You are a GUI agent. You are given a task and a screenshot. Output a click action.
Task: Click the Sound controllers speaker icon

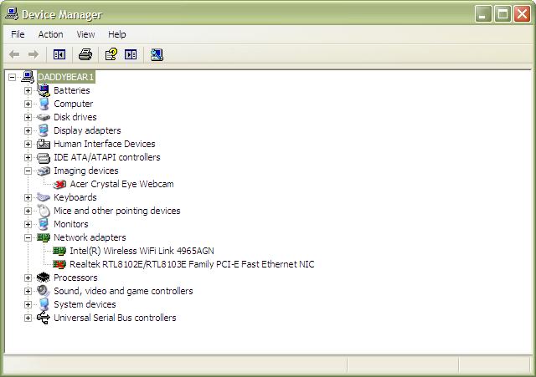(x=44, y=291)
